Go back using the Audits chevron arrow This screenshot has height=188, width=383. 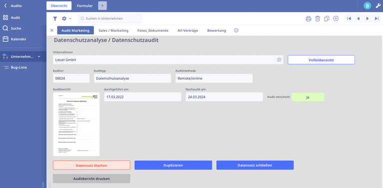[x=5, y=5]
